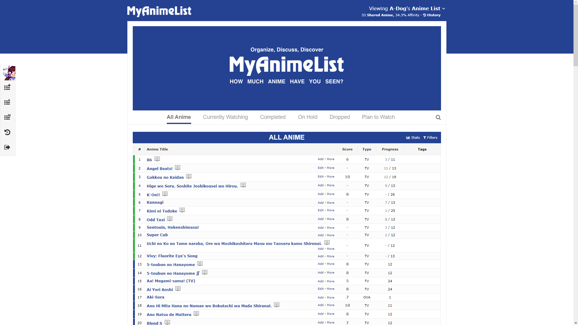578x325 pixels.
Task: Click the quick add list icon in sidebar
Action: (x=7, y=87)
